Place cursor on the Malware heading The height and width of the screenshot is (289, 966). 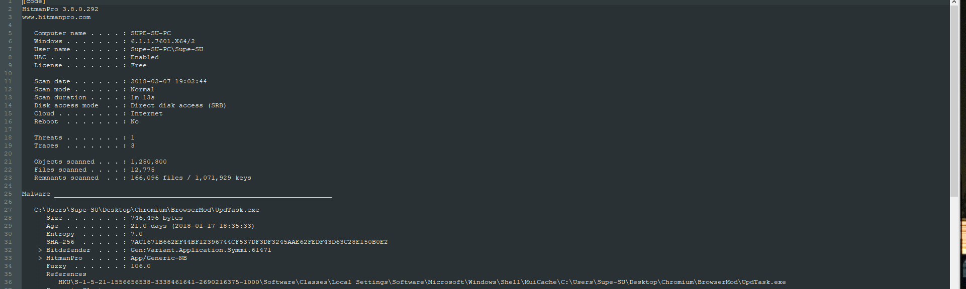click(x=36, y=194)
